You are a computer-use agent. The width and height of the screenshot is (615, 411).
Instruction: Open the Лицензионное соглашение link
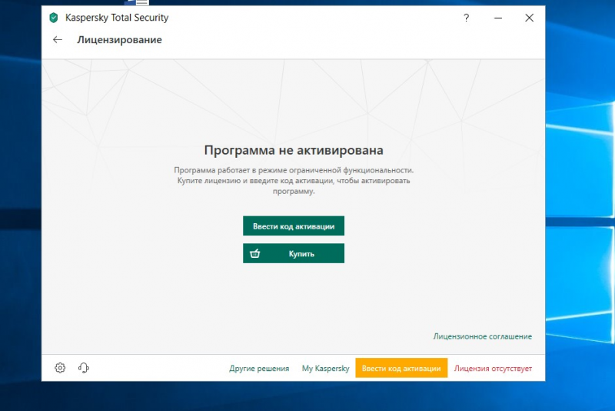click(x=483, y=336)
